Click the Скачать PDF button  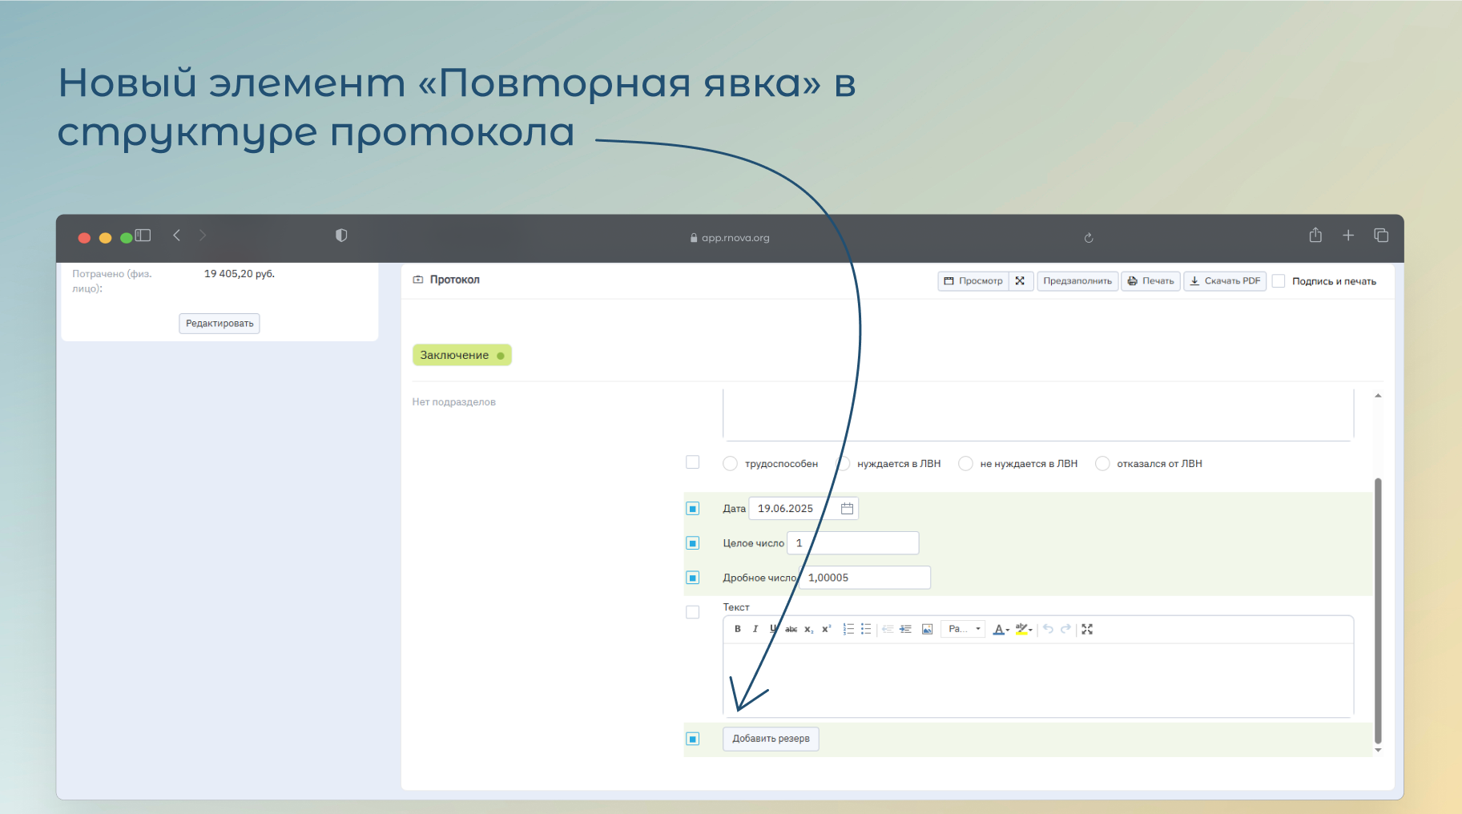click(x=1224, y=281)
